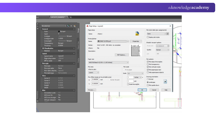218x115 pixels.
Task: Click the Annotation scale row
Action: pyautogui.click(x=58, y=93)
